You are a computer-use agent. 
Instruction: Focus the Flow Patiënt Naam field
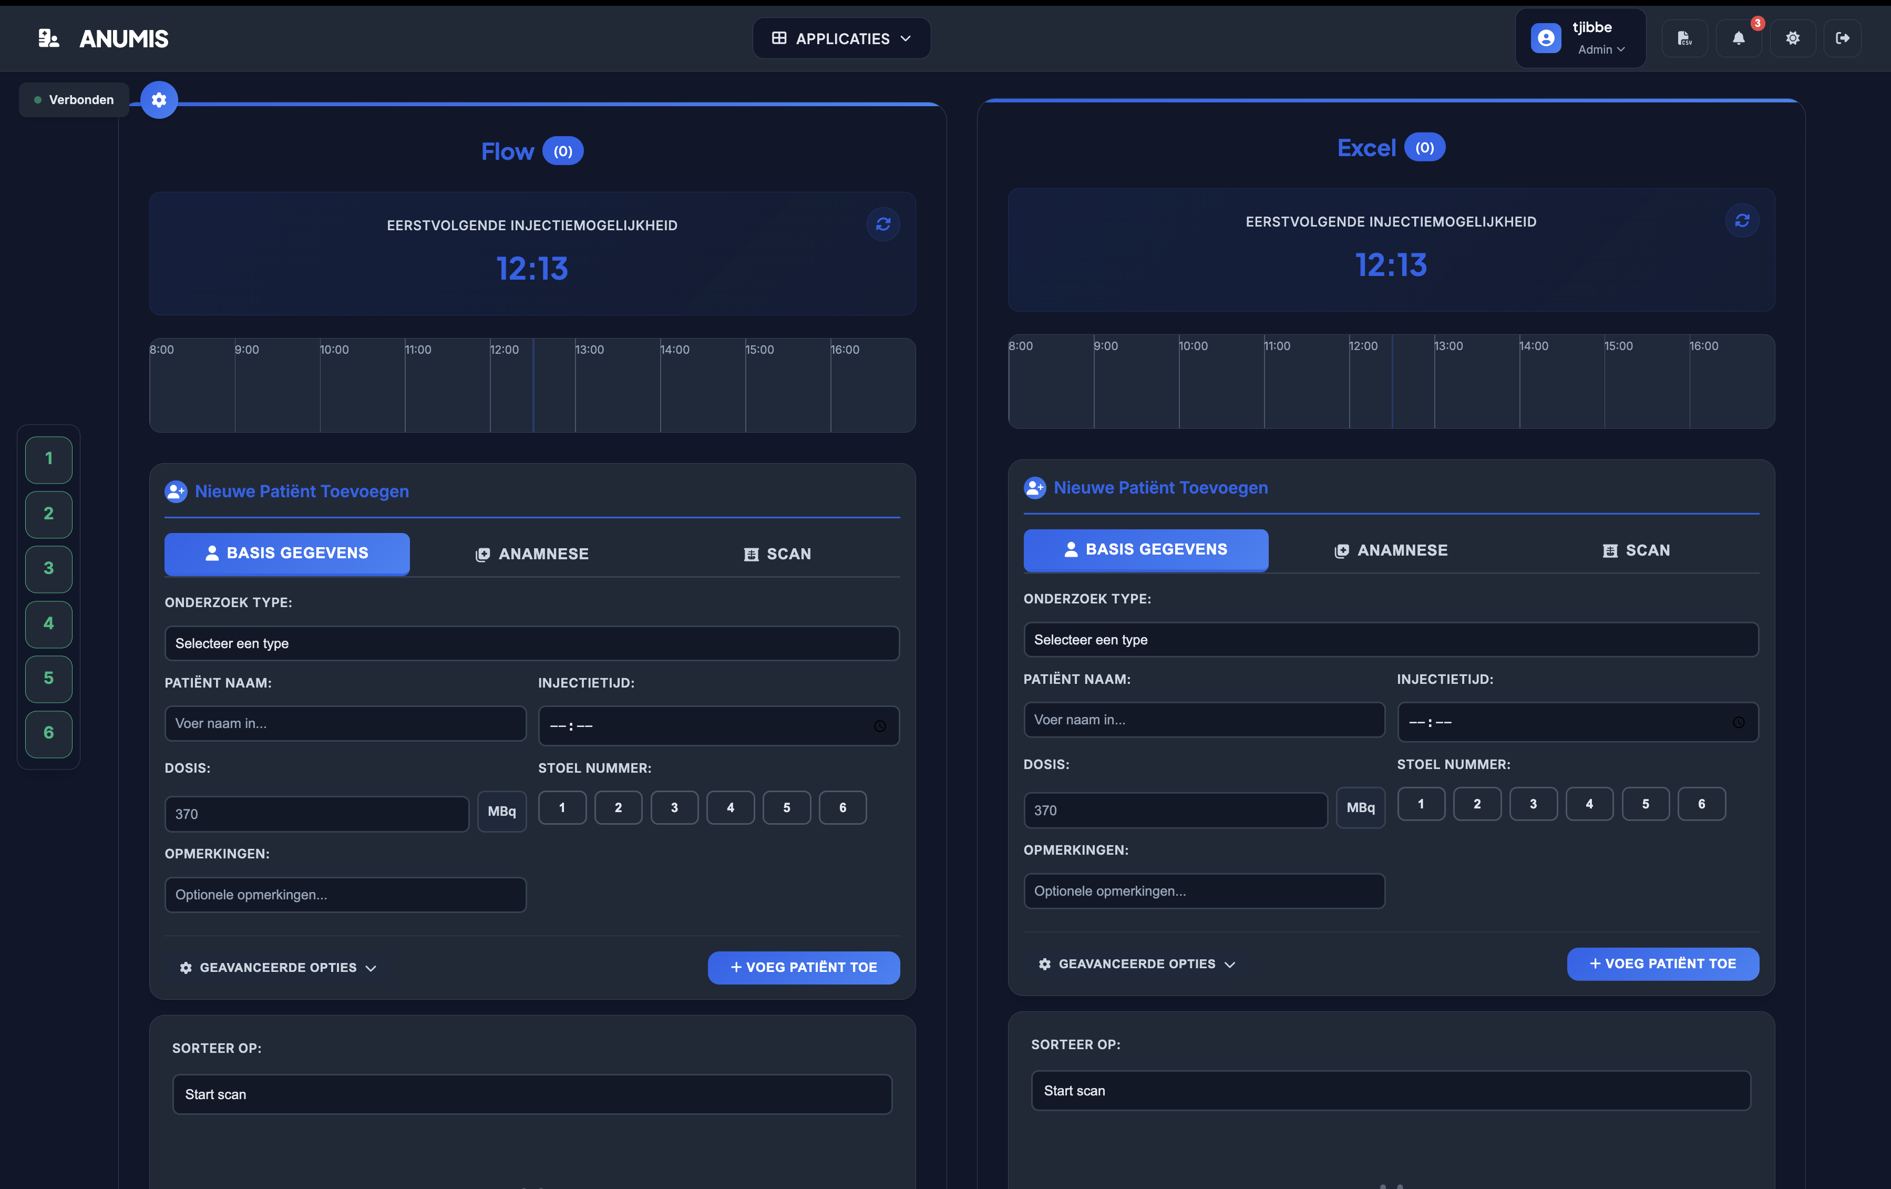[345, 723]
